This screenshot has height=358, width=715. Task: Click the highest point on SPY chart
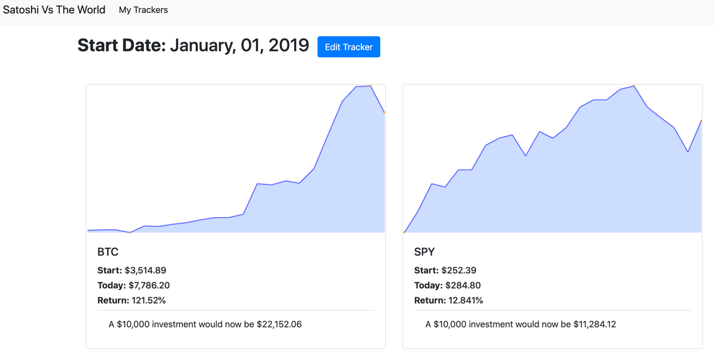click(x=634, y=86)
